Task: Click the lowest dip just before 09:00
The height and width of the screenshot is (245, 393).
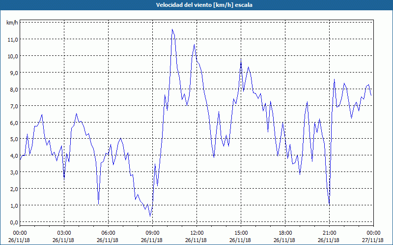Action: click(x=150, y=216)
